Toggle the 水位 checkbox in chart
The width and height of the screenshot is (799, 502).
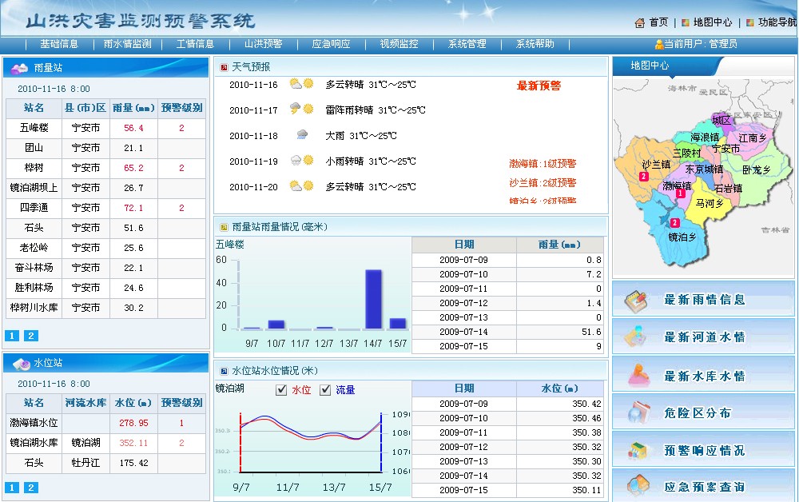tap(281, 390)
